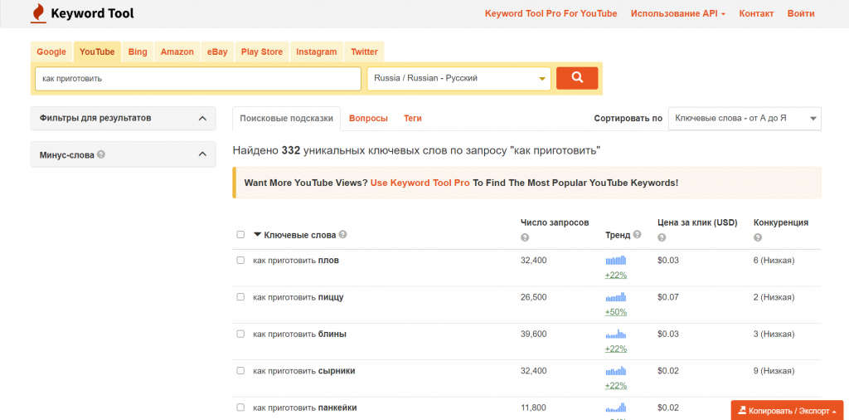Viewport: 849px width, 420px height.
Task: Click the +22% trend link for плов
Action: coord(616,275)
